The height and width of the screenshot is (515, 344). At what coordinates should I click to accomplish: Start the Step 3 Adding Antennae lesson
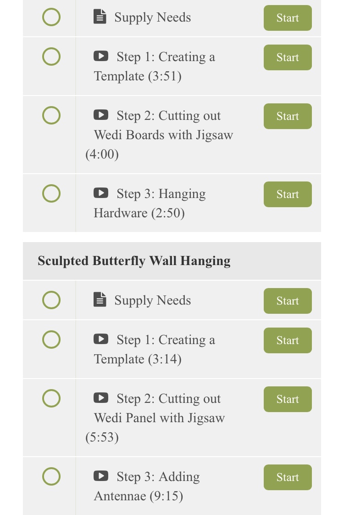point(288,477)
